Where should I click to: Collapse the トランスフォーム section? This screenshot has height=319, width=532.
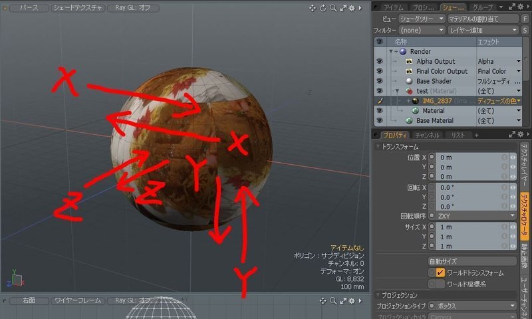(378, 147)
